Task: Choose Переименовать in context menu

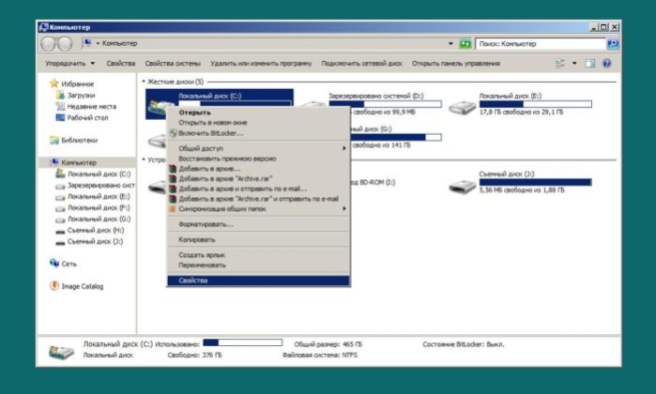Action: pyautogui.click(x=258, y=265)
